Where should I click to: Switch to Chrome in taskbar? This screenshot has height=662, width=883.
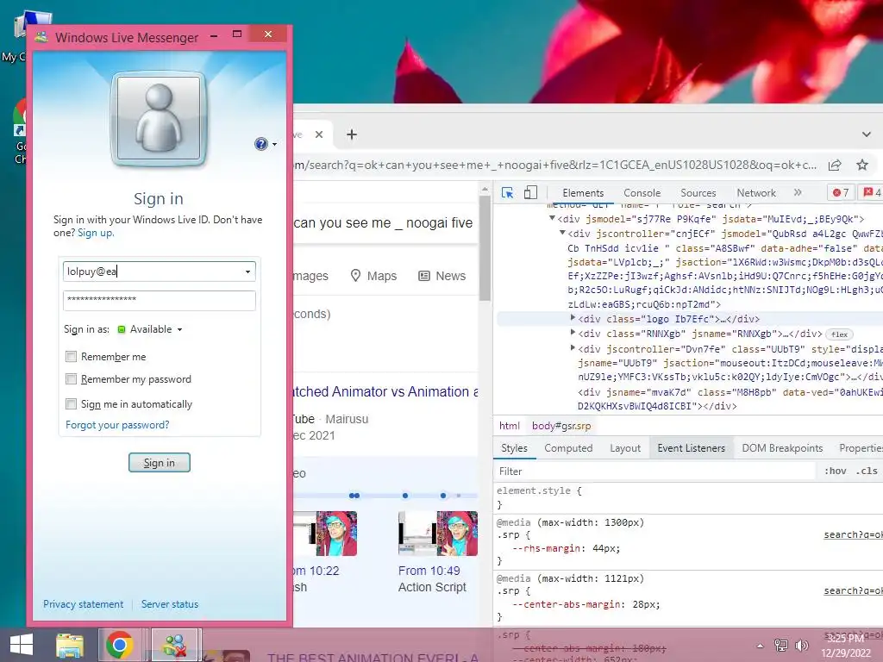coord(119,645)
